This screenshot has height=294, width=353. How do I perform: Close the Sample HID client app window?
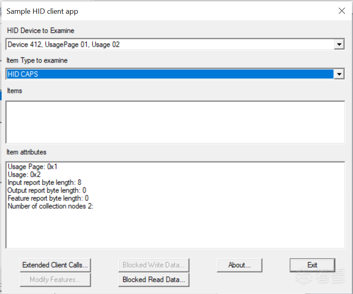click(x=342, y=11)
